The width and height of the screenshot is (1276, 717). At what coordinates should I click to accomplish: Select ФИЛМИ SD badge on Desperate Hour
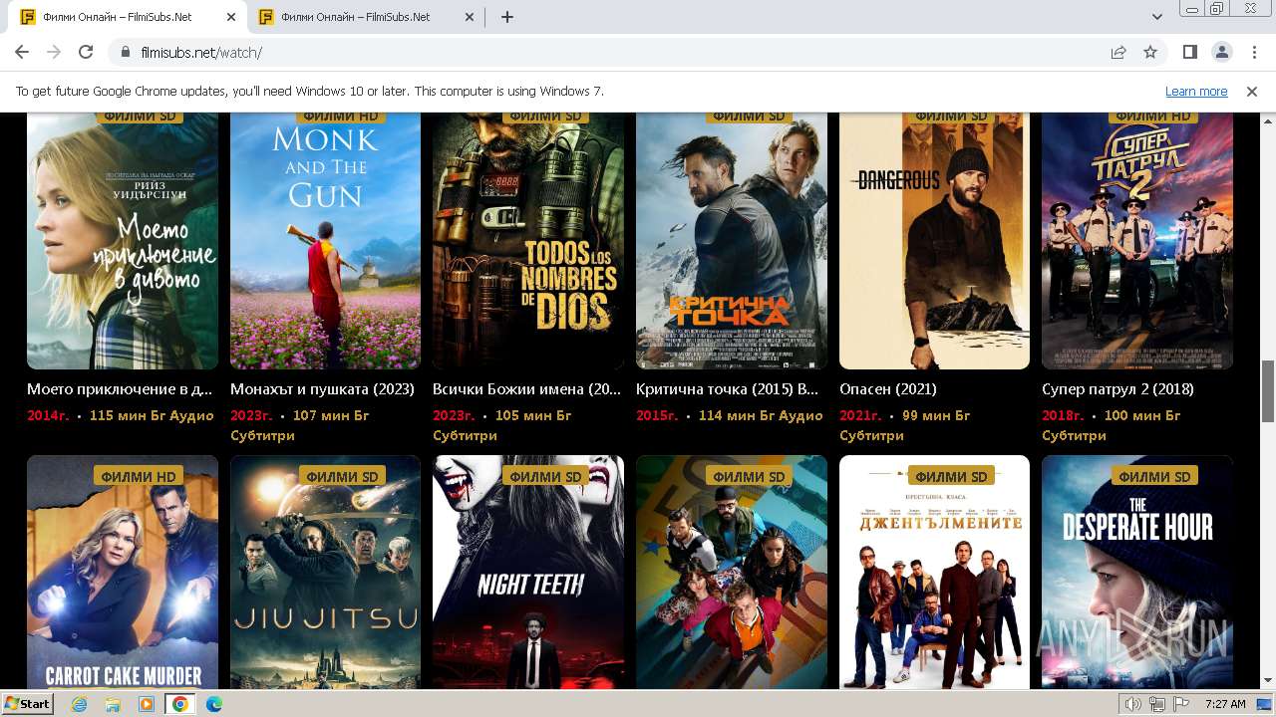pyautogui.click(x=1154, y=476)
